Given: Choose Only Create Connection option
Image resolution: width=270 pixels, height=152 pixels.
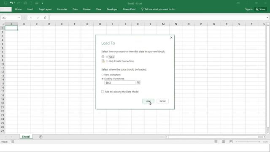Looking at the screenshot, I should pyautogui.click(x=107, y=61).
